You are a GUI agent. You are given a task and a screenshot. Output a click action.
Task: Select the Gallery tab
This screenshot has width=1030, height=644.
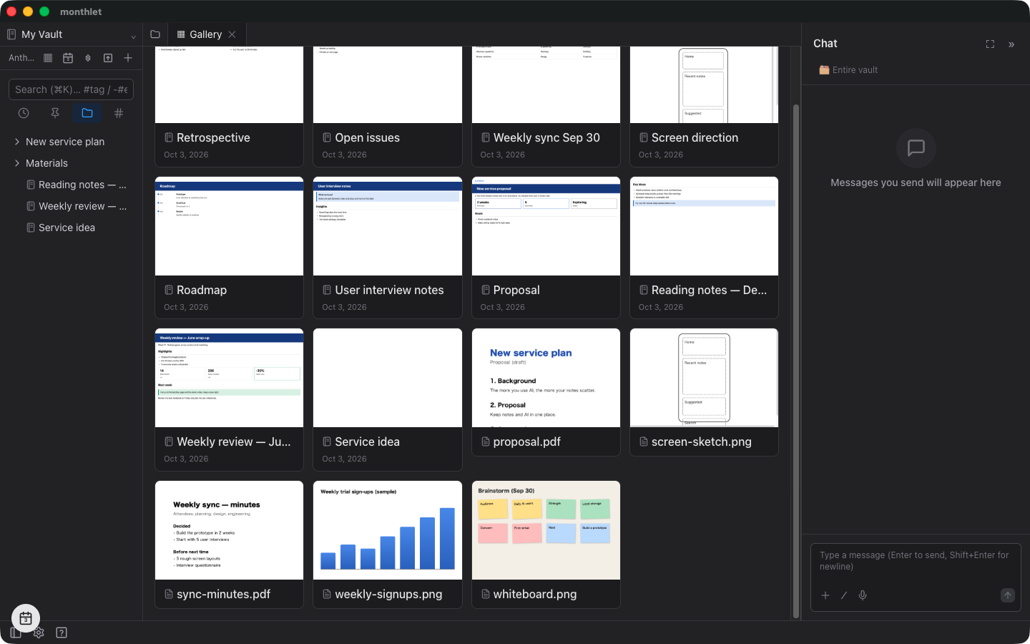point(207,34)
